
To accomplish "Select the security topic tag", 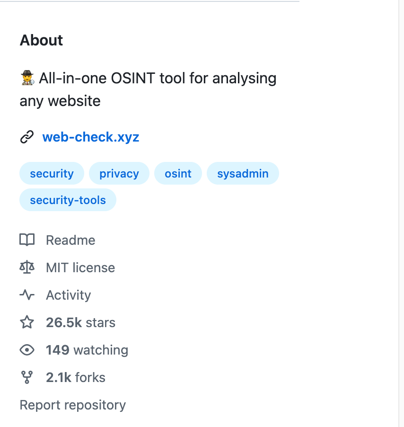I will [52, 174].
